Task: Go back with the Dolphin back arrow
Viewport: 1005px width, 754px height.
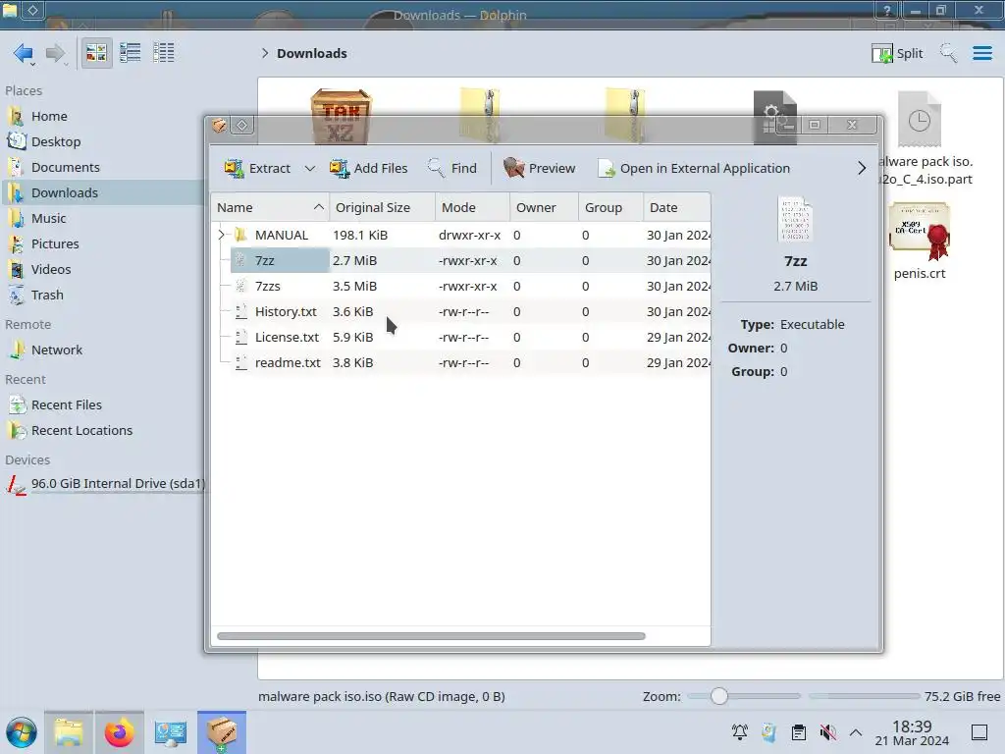Action: click(24, 53)
